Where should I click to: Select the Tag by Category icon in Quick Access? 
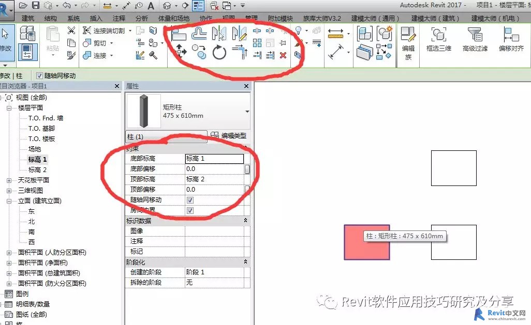(139, 5)
